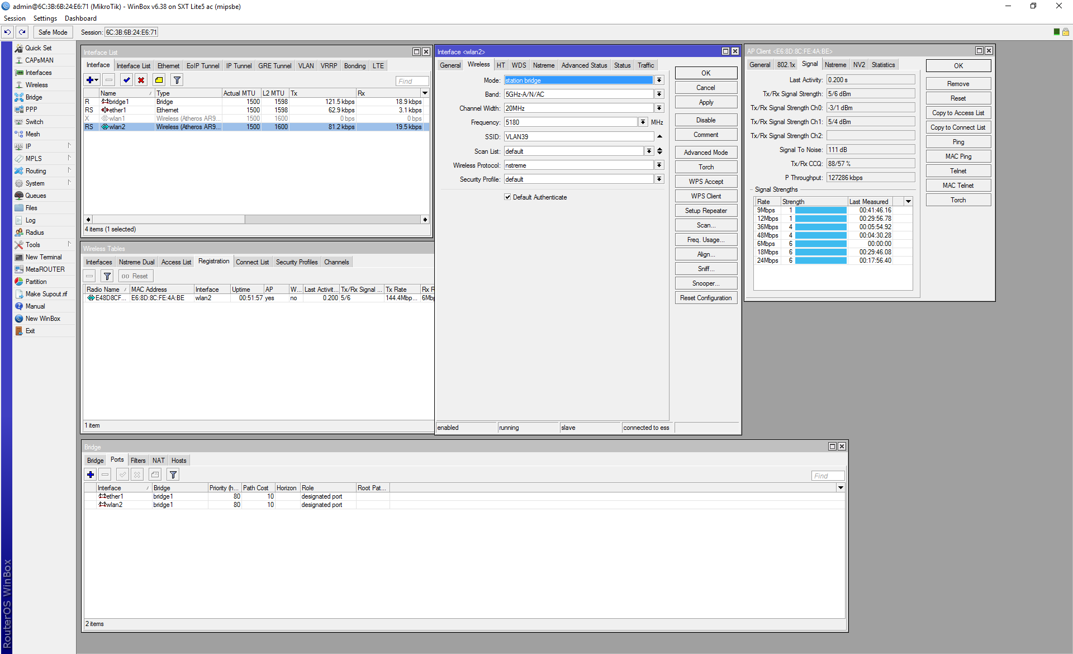Click Copy to Access List button
This screenshot has height=654, width=1073.
tap(958, 113)
